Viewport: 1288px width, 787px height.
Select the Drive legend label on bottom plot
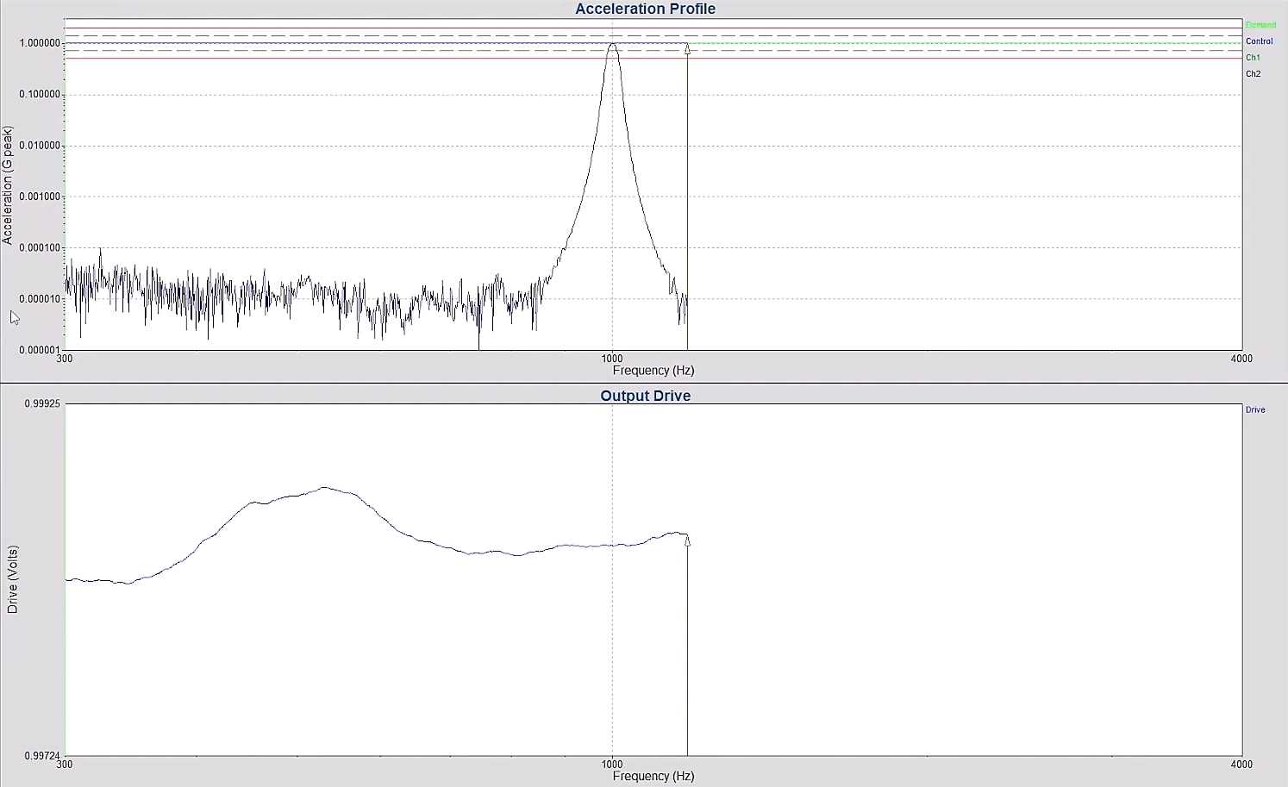(1254, 409)
